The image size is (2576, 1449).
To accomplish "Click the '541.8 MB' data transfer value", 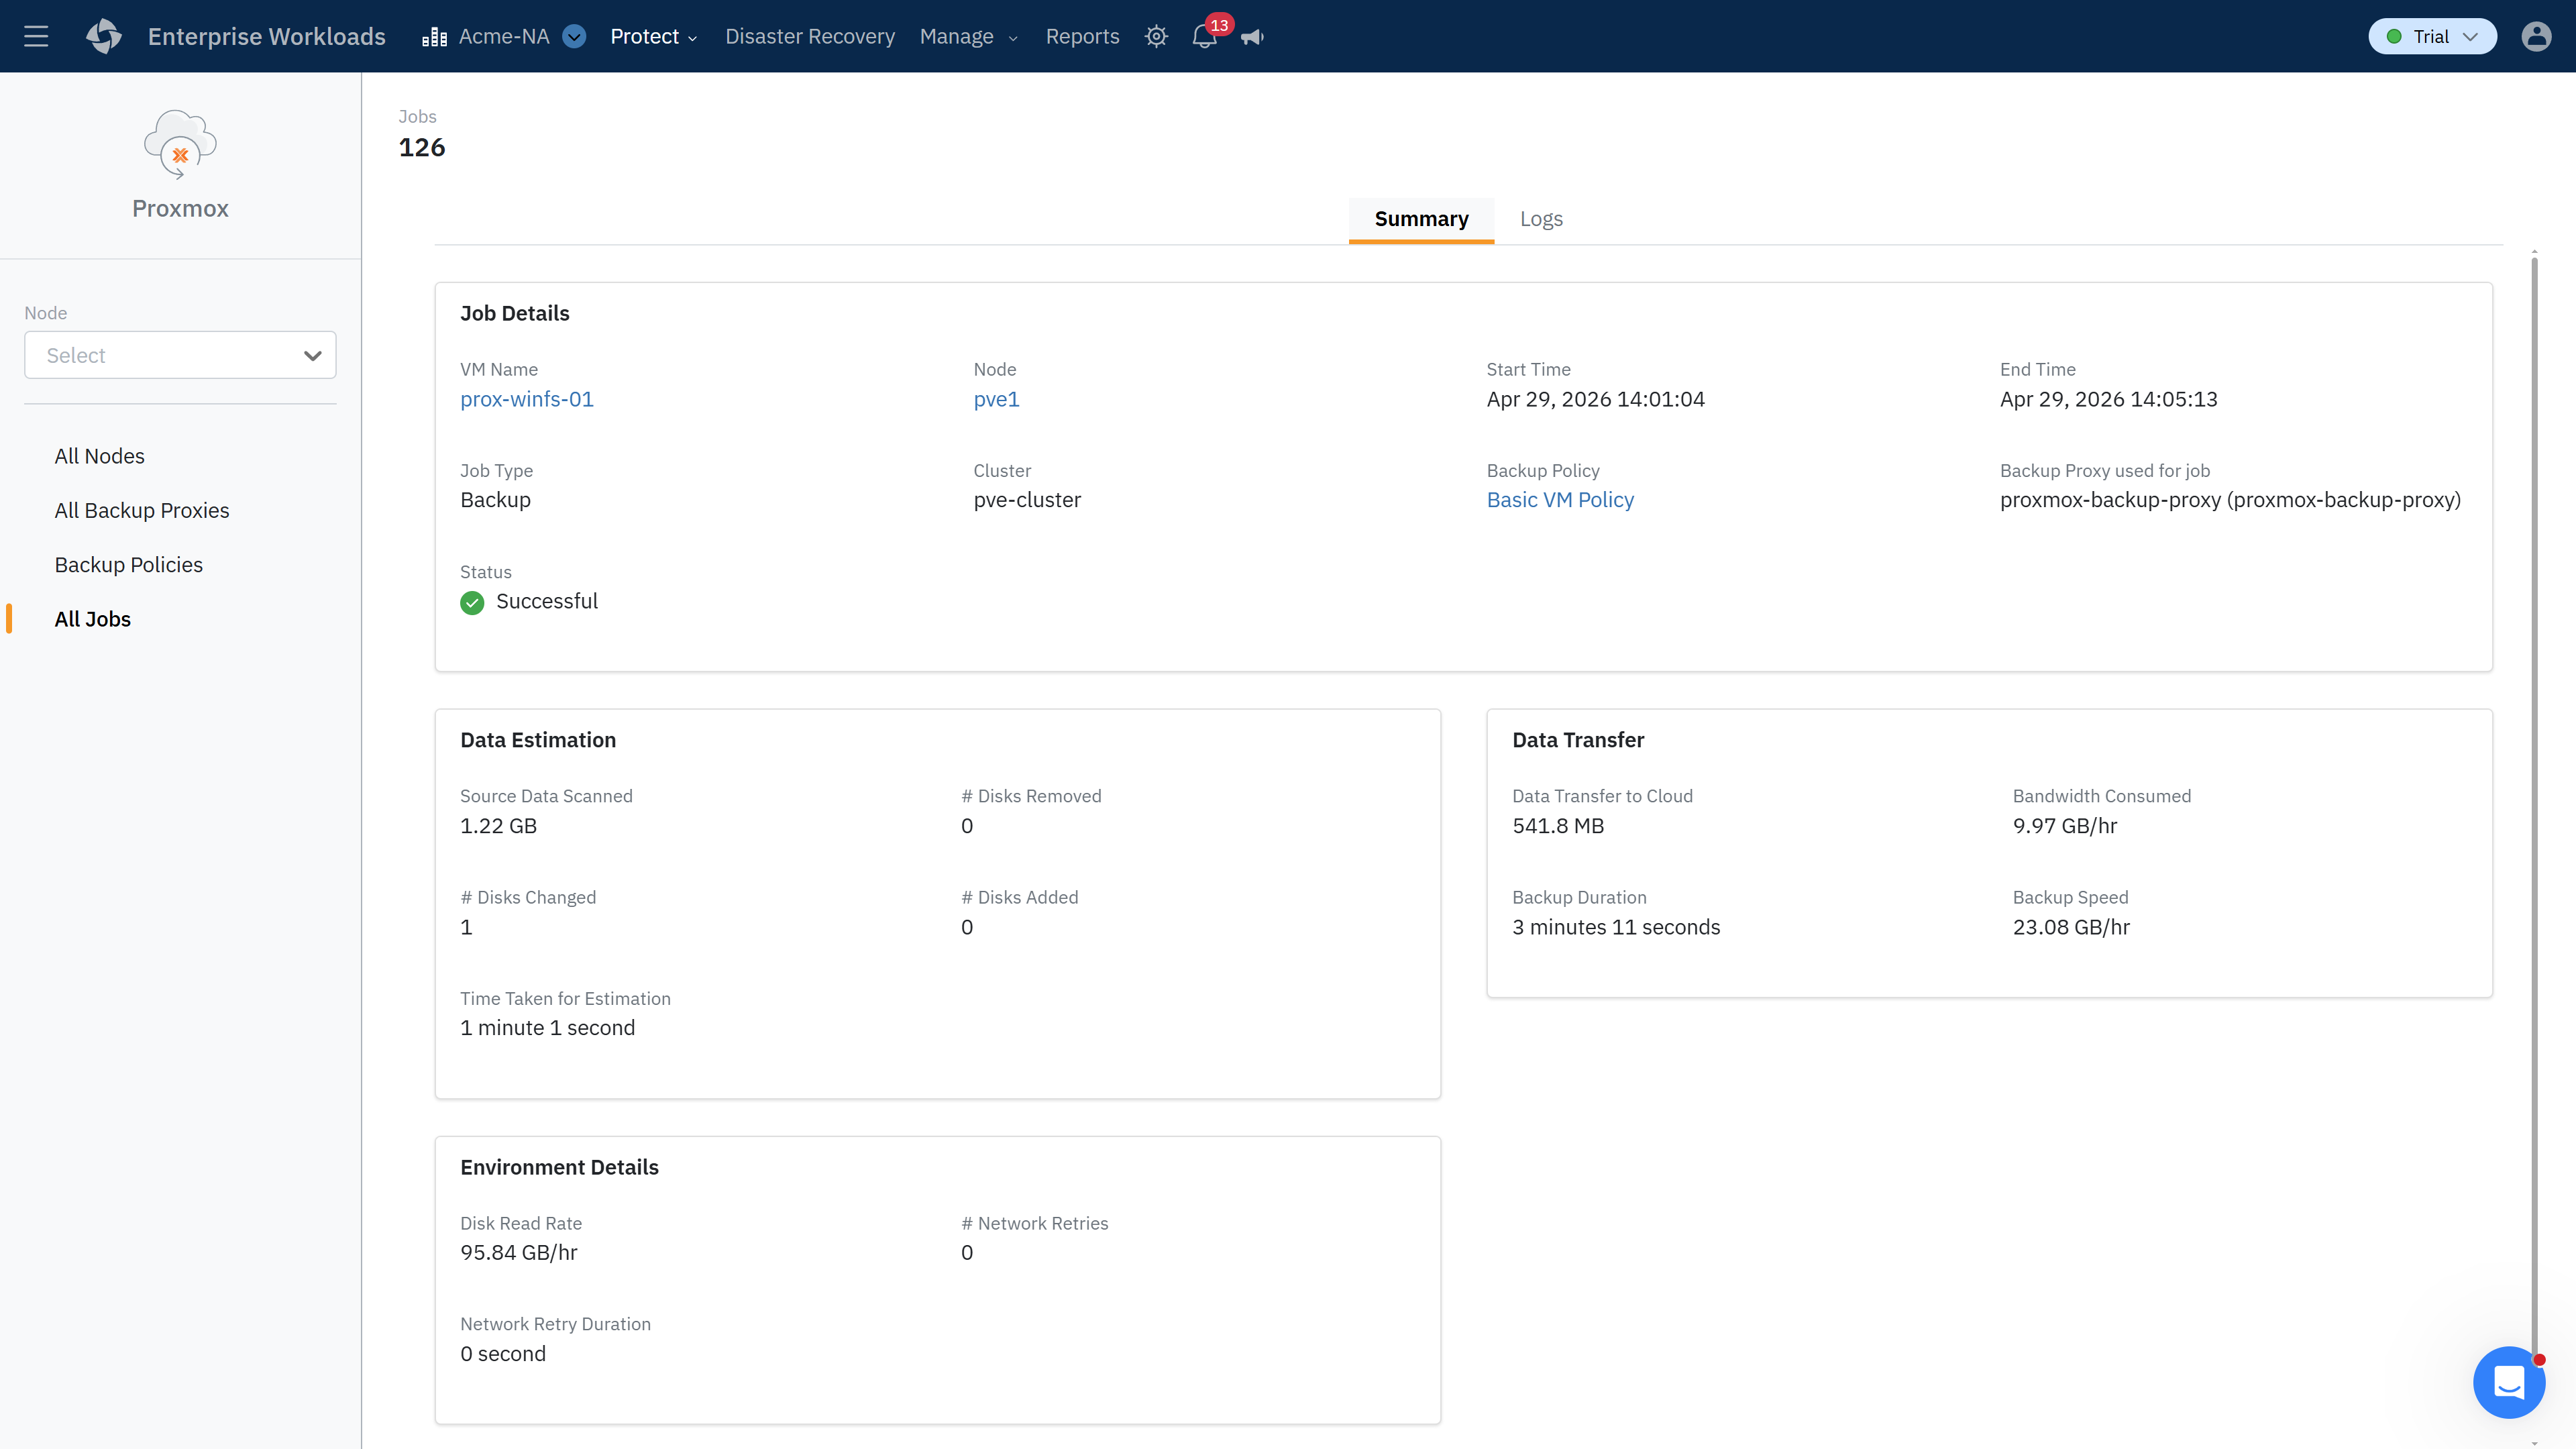I will tap(1558, 826).
